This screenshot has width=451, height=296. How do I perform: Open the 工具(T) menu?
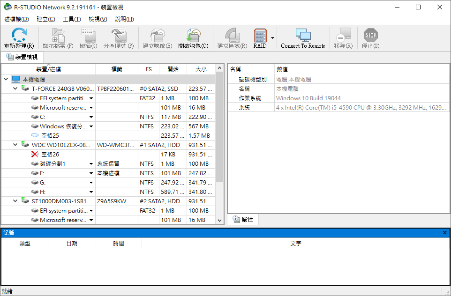click(72, 19)
